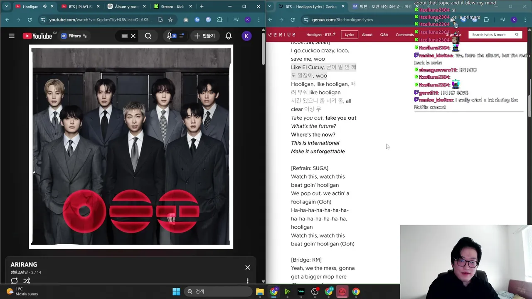Click the Search lyrics & more field
This screenshot has height=299, width=532.
click(495, 35)
